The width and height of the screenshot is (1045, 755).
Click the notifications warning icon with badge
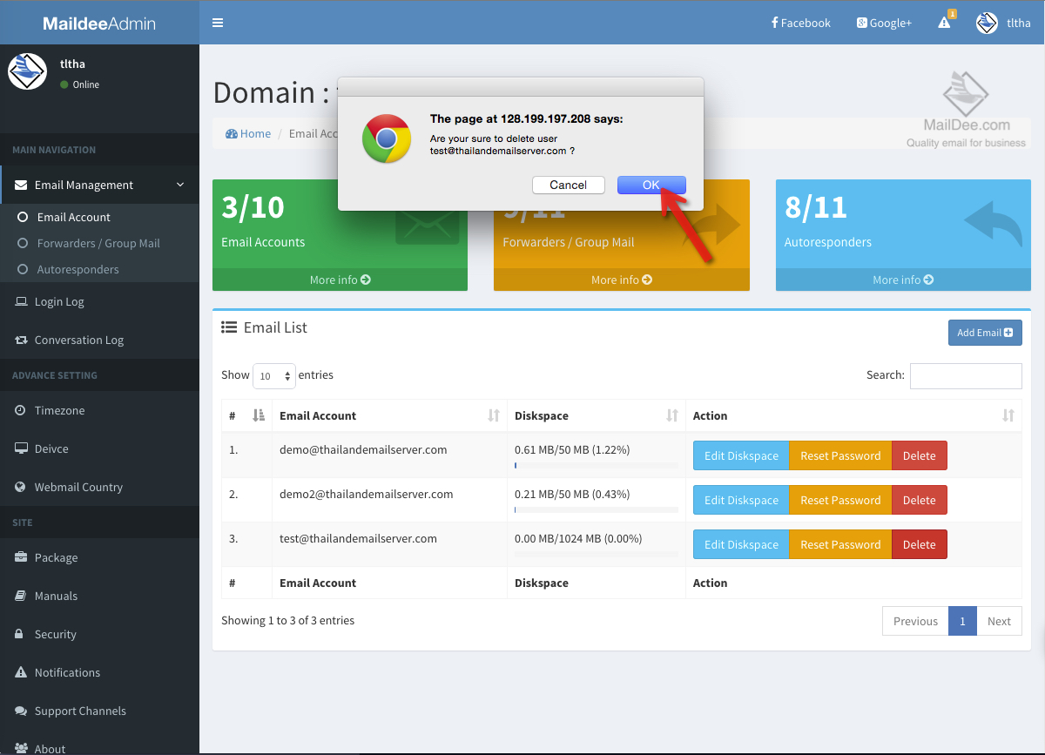click(x=945, y=24)
